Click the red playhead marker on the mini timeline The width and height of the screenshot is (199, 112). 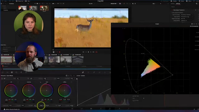coord(3,66)
